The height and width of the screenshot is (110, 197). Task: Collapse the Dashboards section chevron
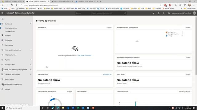click(x=30, y=24)
